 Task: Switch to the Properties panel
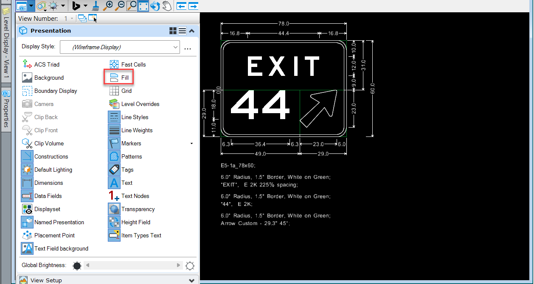6,106
